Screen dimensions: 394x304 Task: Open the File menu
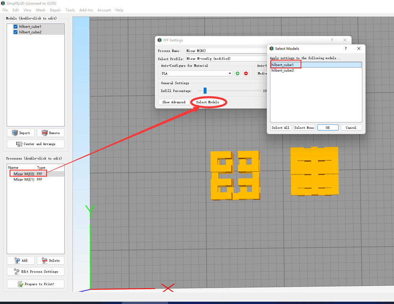(5, 10)
